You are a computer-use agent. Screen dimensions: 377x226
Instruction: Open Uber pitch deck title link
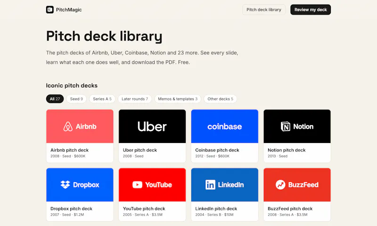[x=139, y=150]
